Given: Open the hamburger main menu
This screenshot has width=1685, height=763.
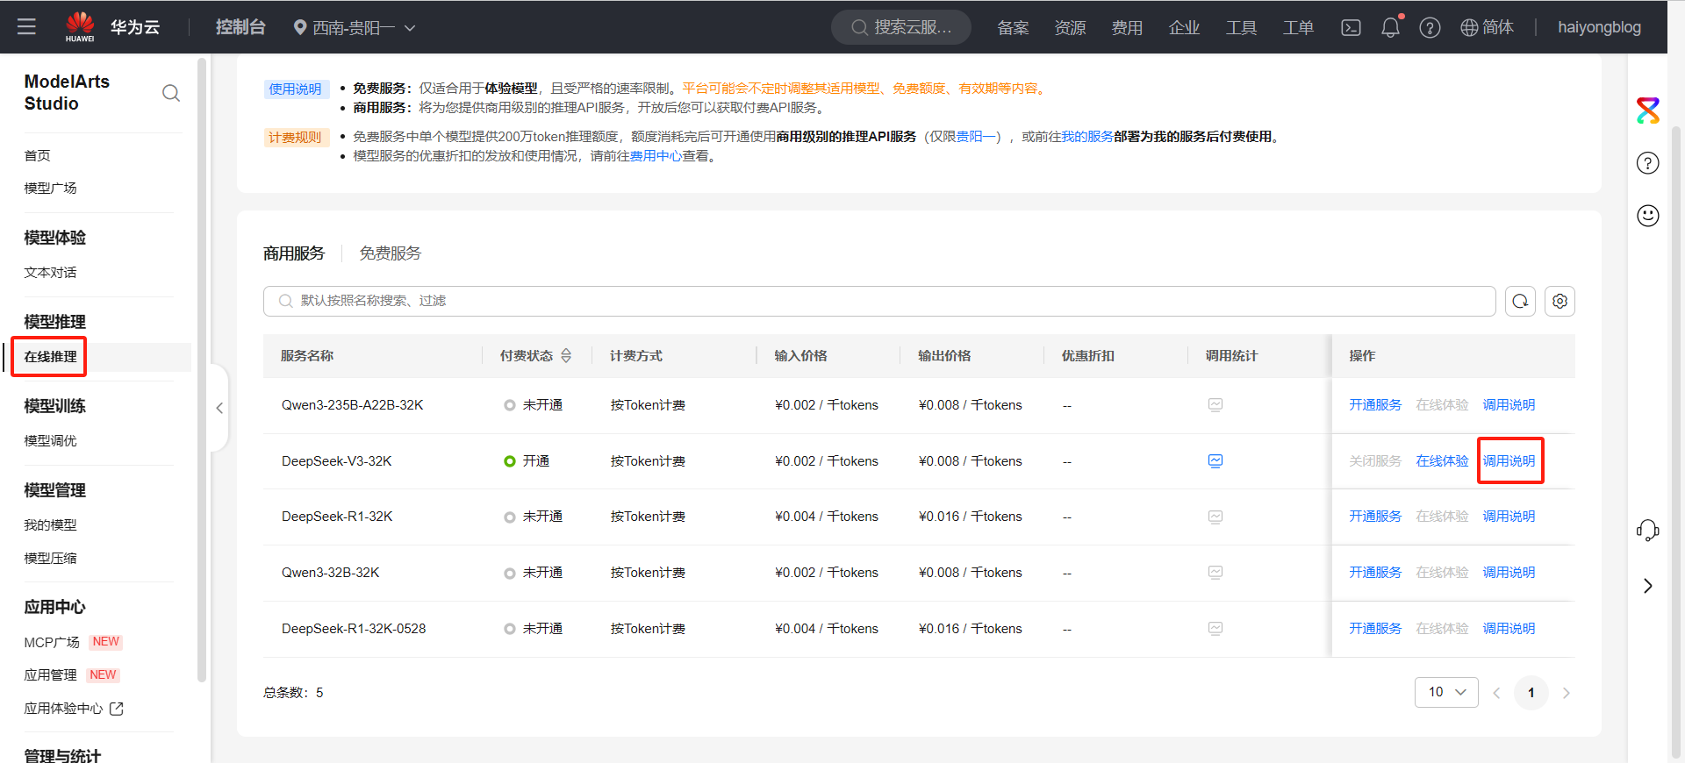Looking at the screenshot, I should click(26, 27).
